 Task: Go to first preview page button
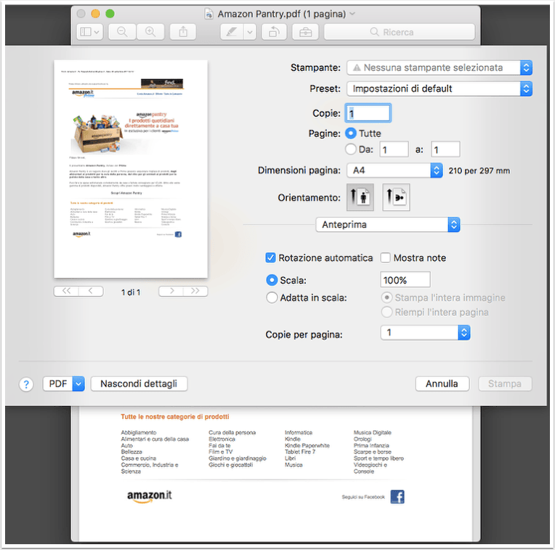[66, 291]
